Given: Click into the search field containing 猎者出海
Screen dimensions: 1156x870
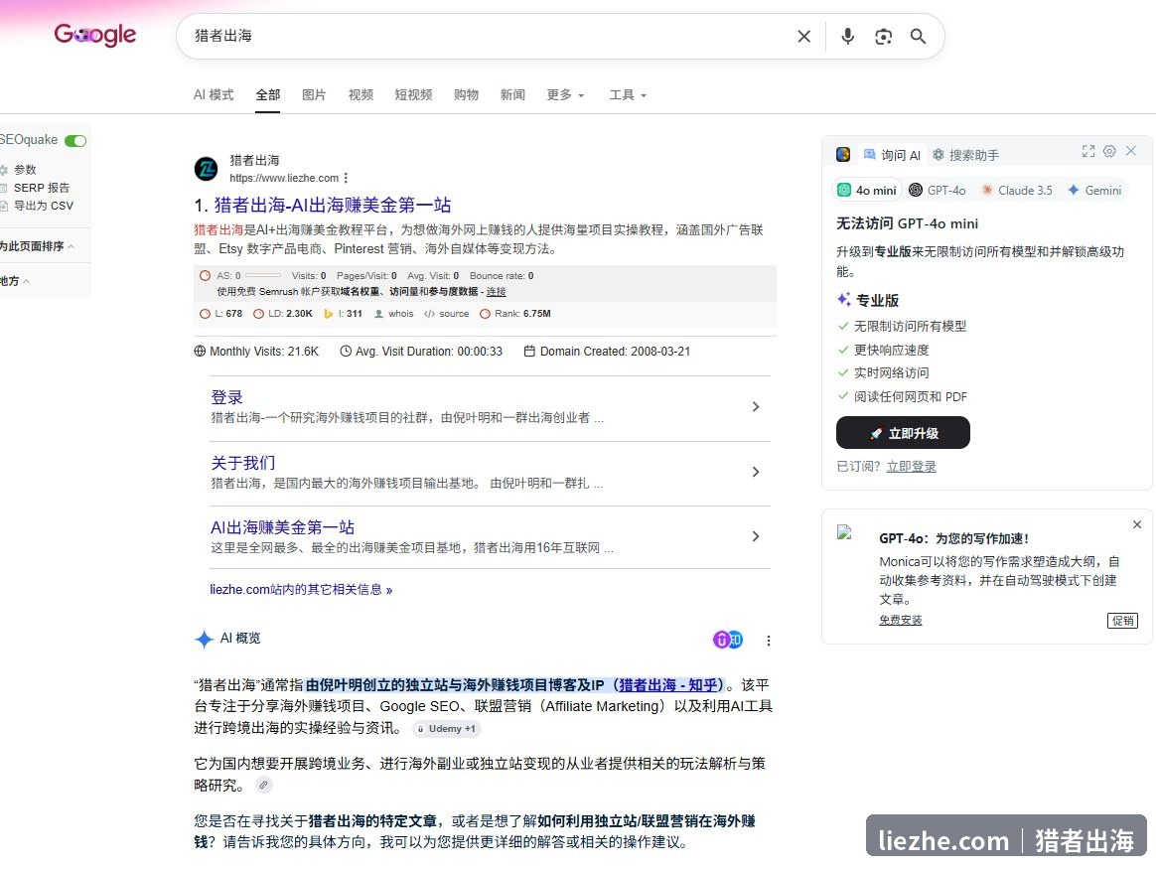Looking at the screenshot, I should coord(487,36).
